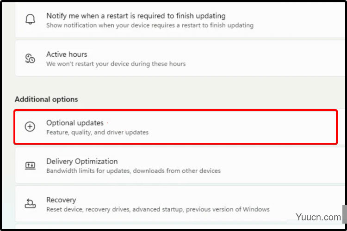The height and width of the screenshot is (231, 347).
Task: Open the Recovery title
Action: pos(61,200)
